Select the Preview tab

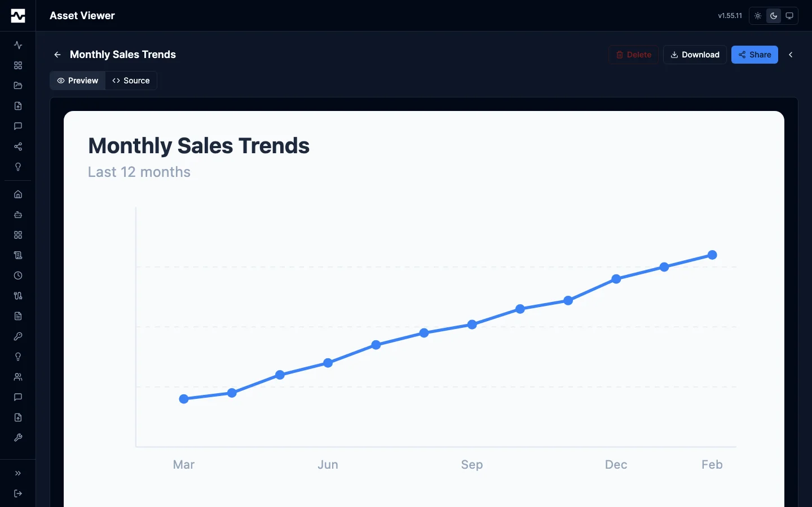point(78,81)
